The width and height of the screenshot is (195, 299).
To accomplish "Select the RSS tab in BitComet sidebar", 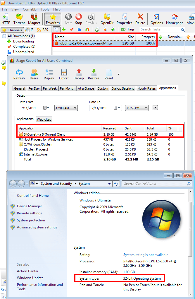I will point(43,30).
